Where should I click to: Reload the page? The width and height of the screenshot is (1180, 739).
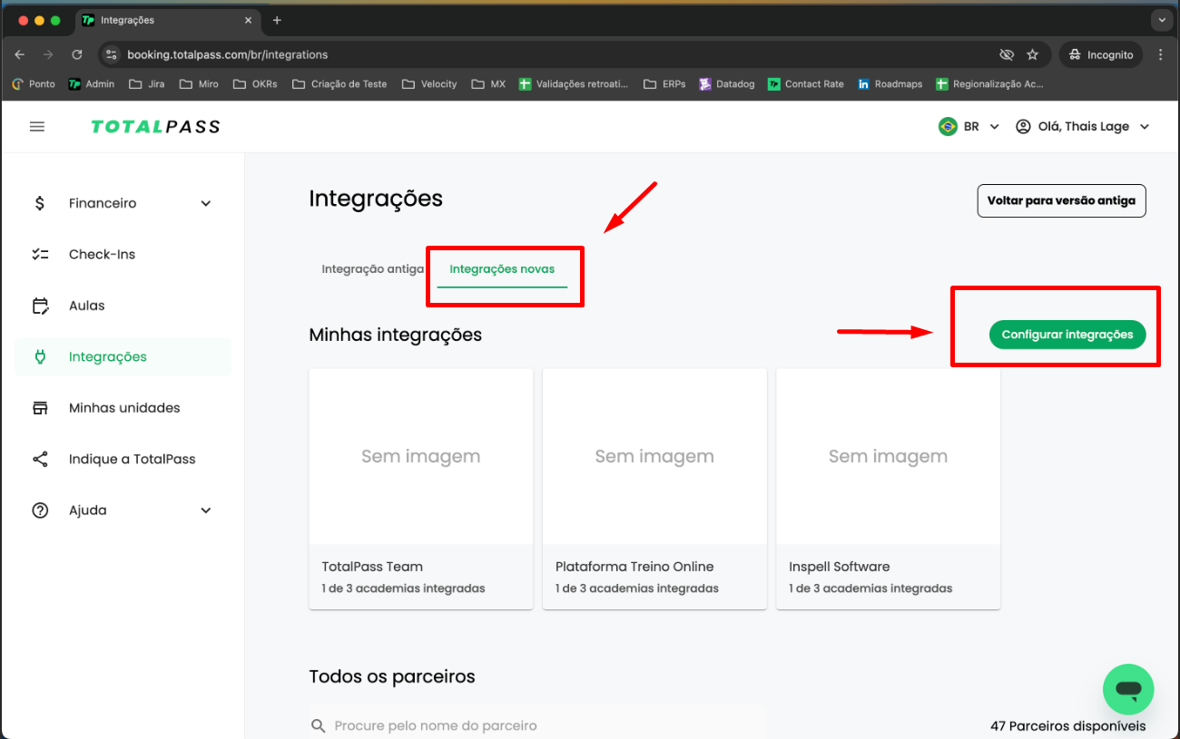pos(77,54)
